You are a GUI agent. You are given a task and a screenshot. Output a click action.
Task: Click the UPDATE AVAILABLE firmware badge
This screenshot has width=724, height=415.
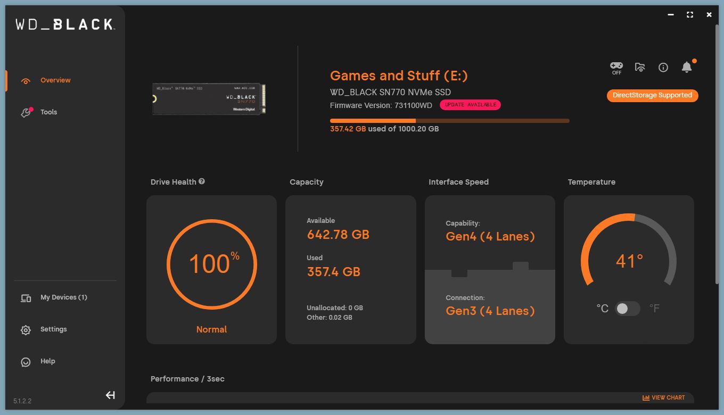(470, 105)
